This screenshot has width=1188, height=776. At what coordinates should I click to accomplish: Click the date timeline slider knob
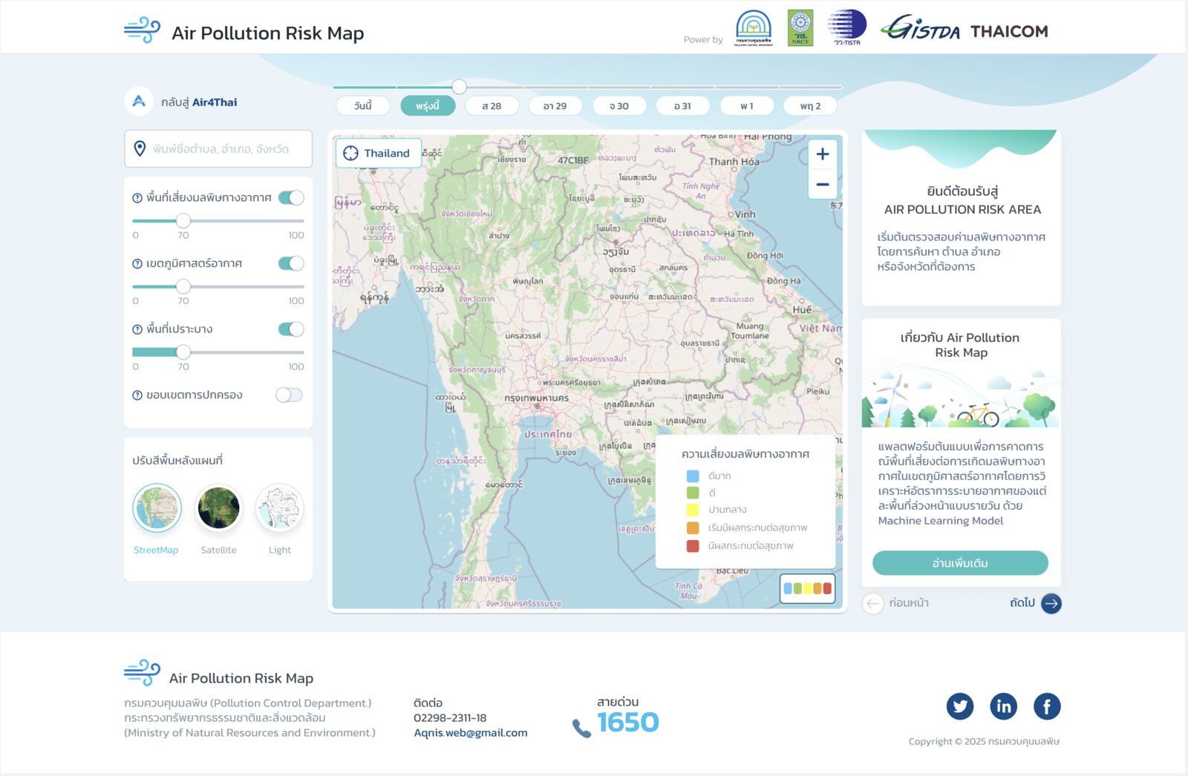[x=460, y=87]
